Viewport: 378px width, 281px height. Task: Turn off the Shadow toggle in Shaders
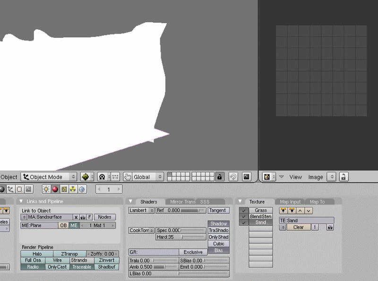(218, 224)
